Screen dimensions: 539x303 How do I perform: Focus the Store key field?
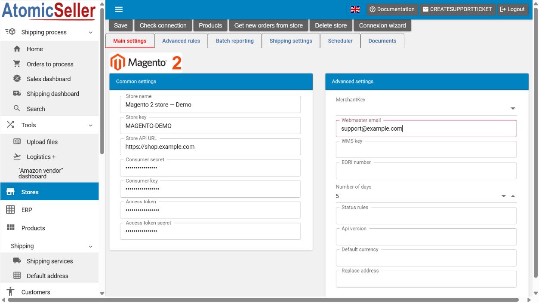[x=210, y=126]
